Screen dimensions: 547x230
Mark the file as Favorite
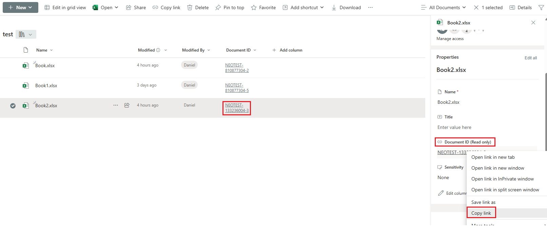(263, 7)
